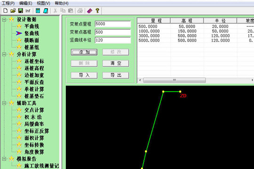
Task: Collapse the 辅助工具 tree node
Action: (4, 103)
